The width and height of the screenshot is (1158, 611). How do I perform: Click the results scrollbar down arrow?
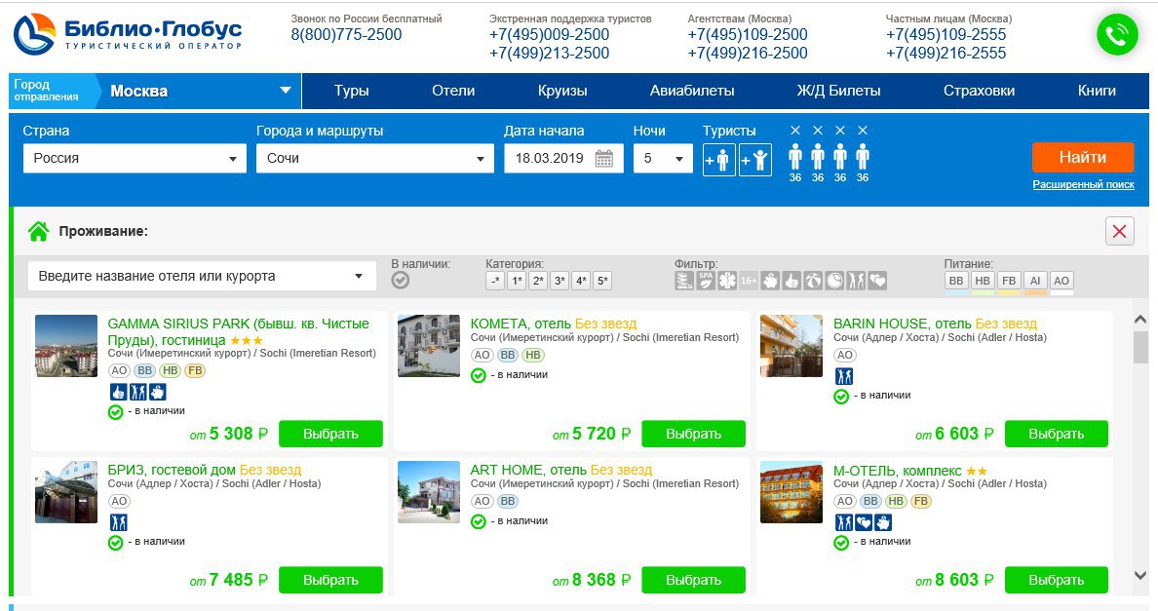click(x=1140, y=575)
